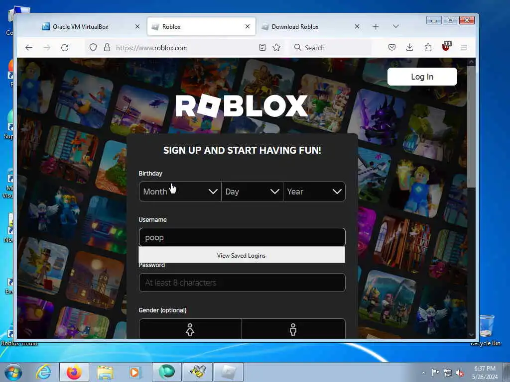The width and height of the screenshot is (510, 382).
Task: Open Windows Explorer folder on taskbar
Action: pyautogui.click(x=105, y=372)
